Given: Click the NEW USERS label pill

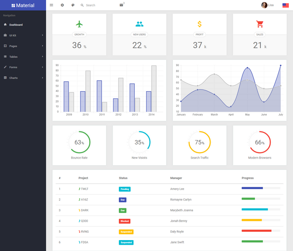Looking at the screenshot, I should coord(139,35).
